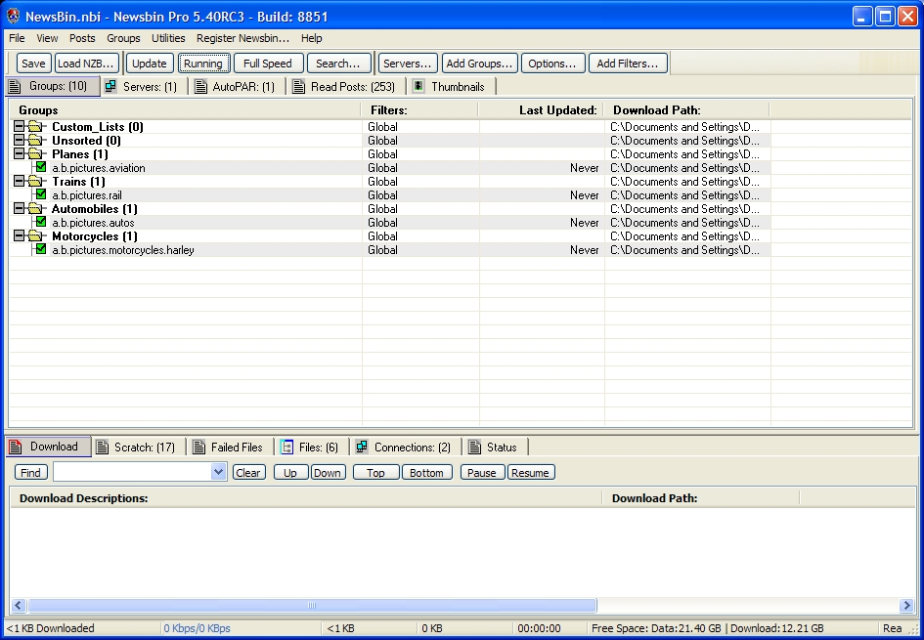The height and width of the screenshot is (640, 924).
Task: Click the Clear button
Action: click(x=248, y=472)
